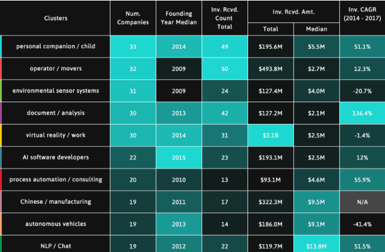The width and height of the screenshot is (385, 252).
Task: Click the N/A CAGR cell
Action: 361,202
